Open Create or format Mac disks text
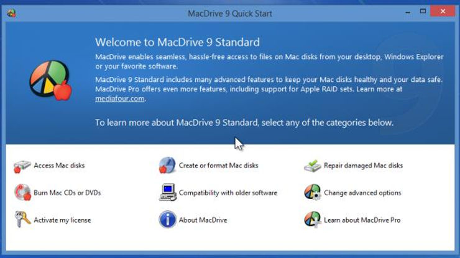Viewport: 460px width, 258px height. pos(219,166)
